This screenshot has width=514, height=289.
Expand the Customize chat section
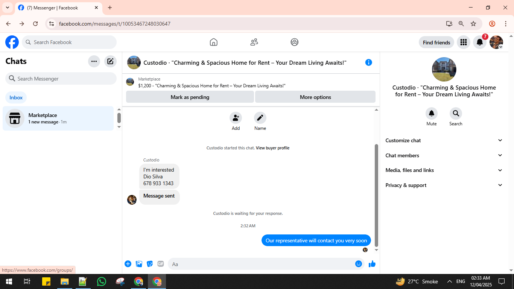pyautogui.click(x=444, y=140)
